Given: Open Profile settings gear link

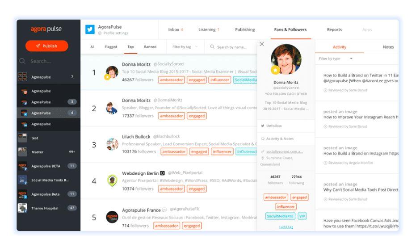Looking at the screenshot, I should pos(113,33).
